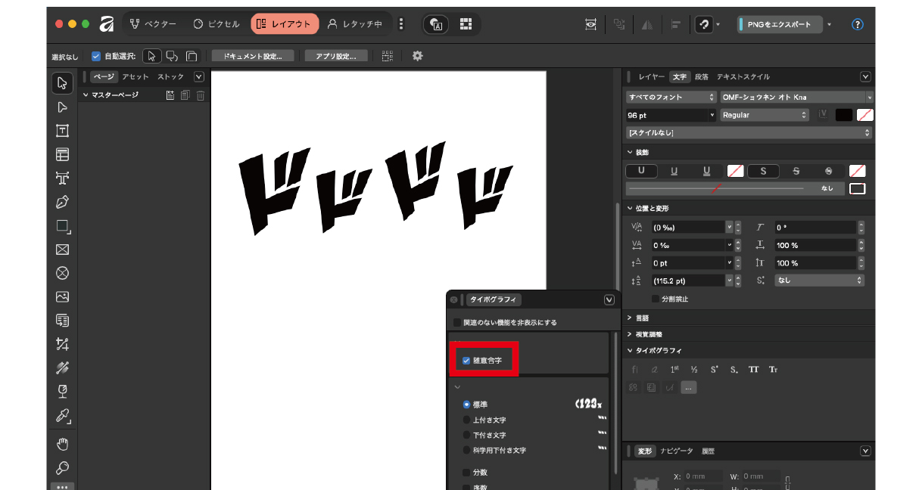Image resolution: width=922 pixels, height=490 pixels.
Task: Select the Picture Frame Rectangle tool
Action: click(63, 250)
